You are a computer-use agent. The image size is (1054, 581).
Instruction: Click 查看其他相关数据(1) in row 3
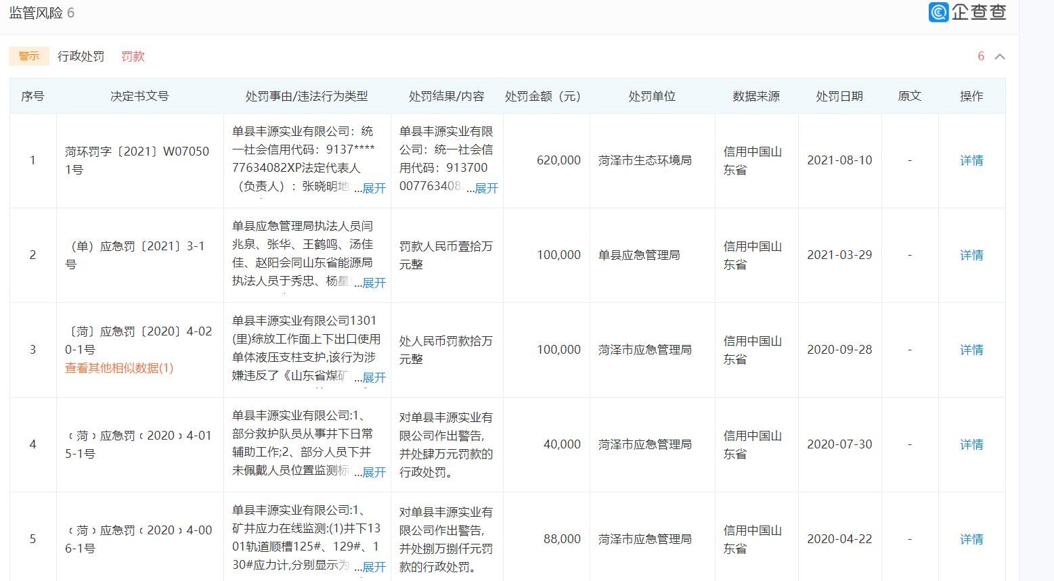pos(118,369)
